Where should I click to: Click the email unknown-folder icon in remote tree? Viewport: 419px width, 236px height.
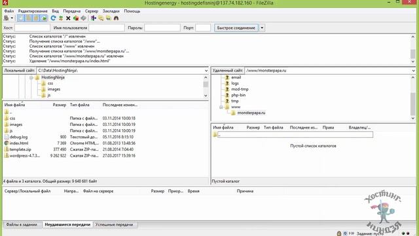(x=227, y=77)
